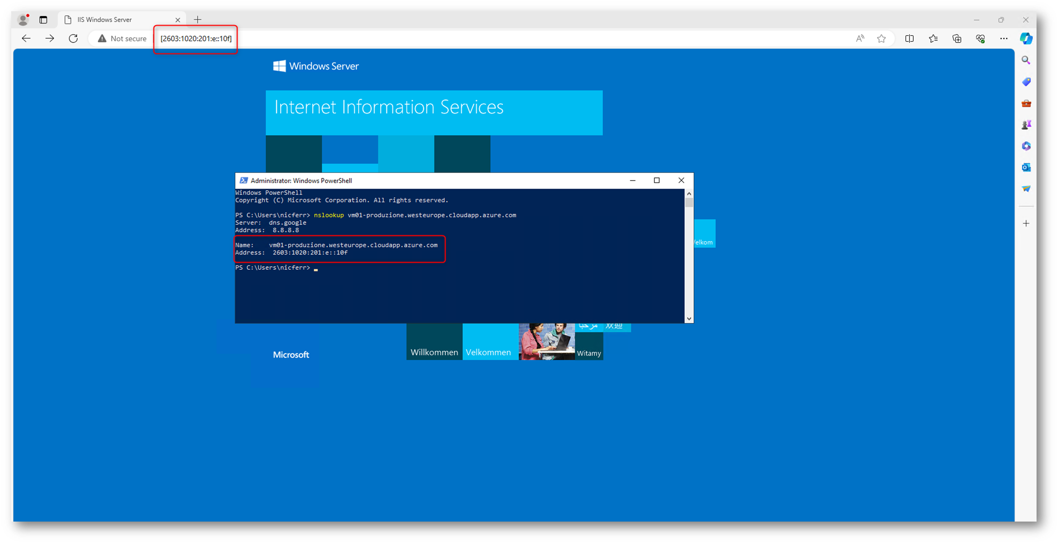This screenshot has height=544, width=1059.
Task: Customize sidebar with the plus icon
Action: pos(1026,223)
